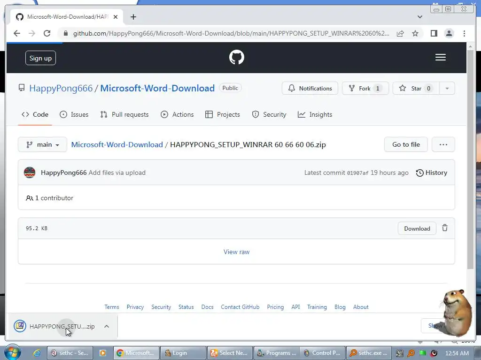481x360 pixels.
Task: Open Chrome tab search dropdown
Action: (420, 17)
